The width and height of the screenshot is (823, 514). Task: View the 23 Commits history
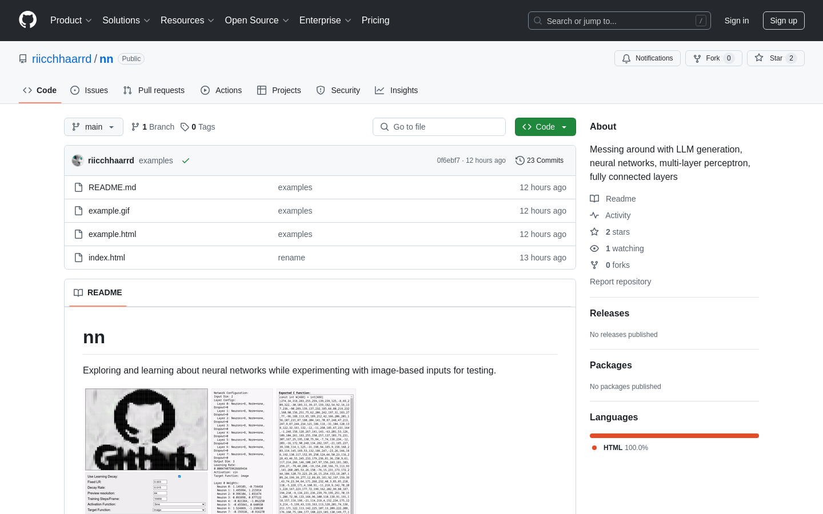pos(540,160)
